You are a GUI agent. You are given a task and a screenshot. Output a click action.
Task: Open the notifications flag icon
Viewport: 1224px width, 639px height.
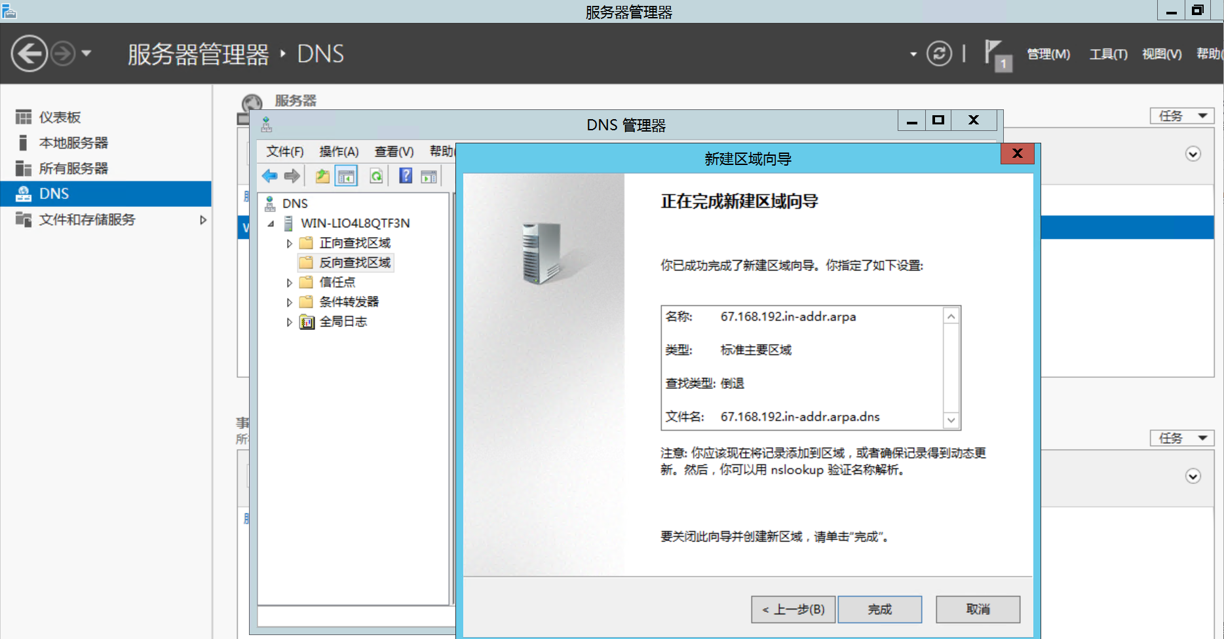(998, 55)
